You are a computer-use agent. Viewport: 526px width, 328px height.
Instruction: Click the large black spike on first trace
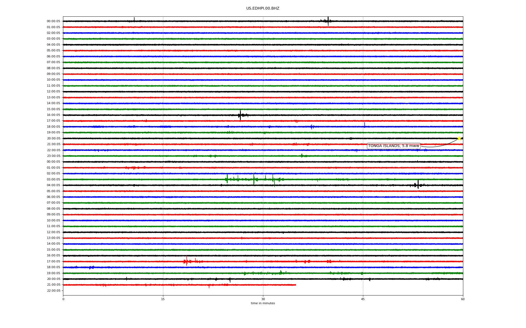click(328, 21)
